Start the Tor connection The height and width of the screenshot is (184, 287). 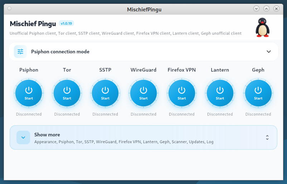[67, 93]
